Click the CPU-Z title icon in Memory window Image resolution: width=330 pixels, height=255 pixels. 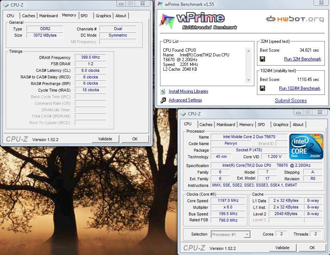pyautogui.click(x=6, y=5)
